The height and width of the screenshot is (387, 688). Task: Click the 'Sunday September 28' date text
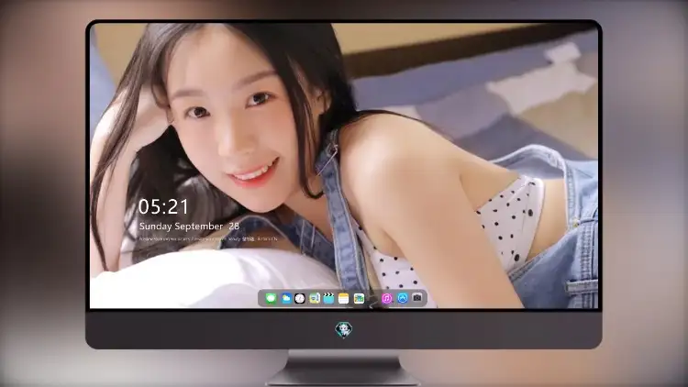[189, 227]
